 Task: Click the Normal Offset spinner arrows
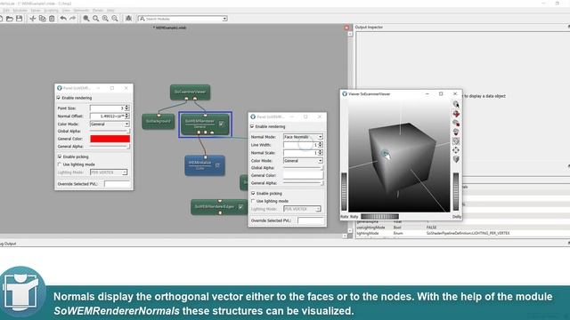pyautogui.click(x=126, y=116)
